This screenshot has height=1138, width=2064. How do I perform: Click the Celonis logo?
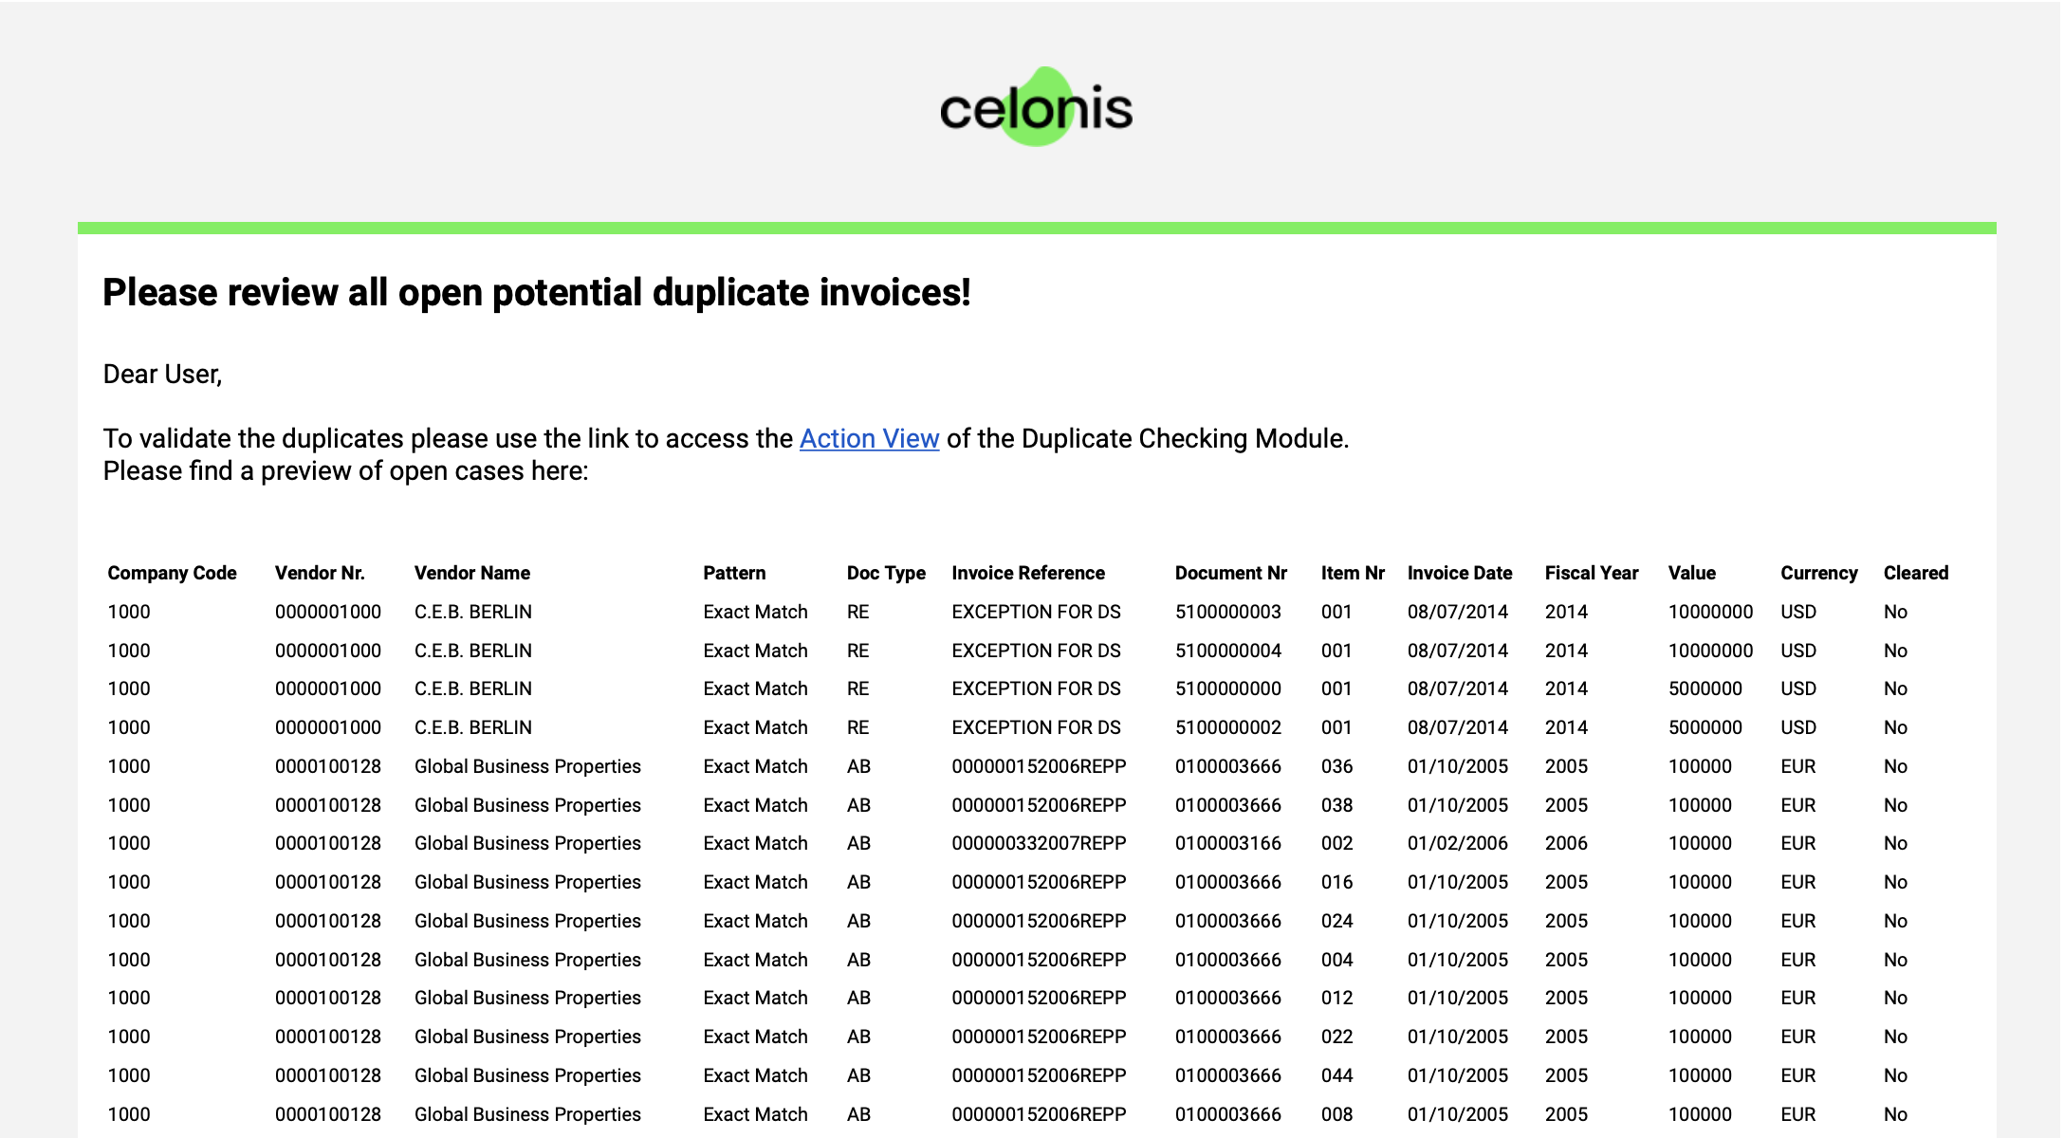tap(1036, 107)
